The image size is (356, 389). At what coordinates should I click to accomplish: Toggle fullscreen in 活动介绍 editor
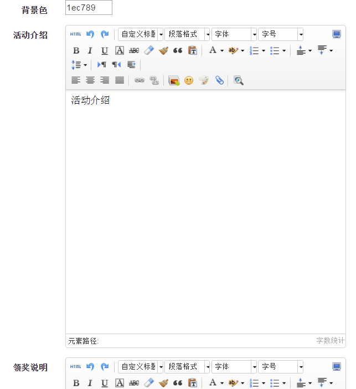click(337, 34)
